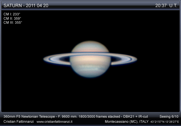Click the coordinates 43°21'57"N 13°26'27"E
This screenshot has width=181, height=126.
click(x=165, y=122)
